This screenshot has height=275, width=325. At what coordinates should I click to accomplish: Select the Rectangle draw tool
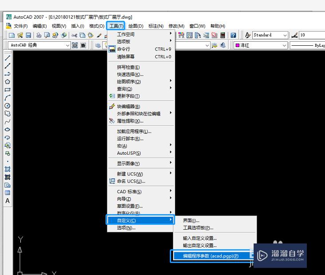[x=8, y=90]
